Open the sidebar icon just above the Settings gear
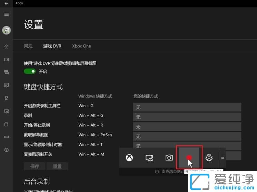257x192 pixels. (7, 137)
